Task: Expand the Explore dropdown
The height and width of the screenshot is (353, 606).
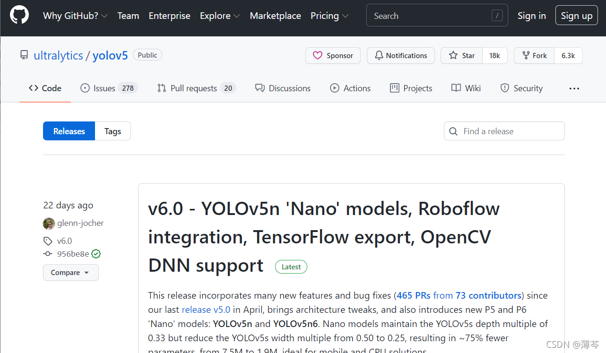Action: [x=220, y=16]
